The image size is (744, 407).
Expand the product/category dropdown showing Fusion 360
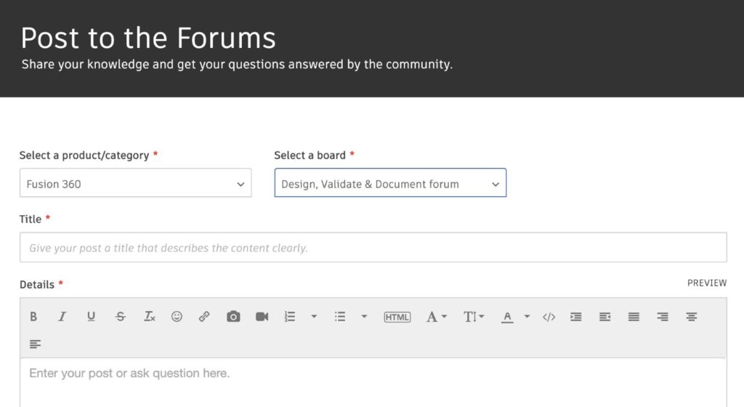coord(135,184)
